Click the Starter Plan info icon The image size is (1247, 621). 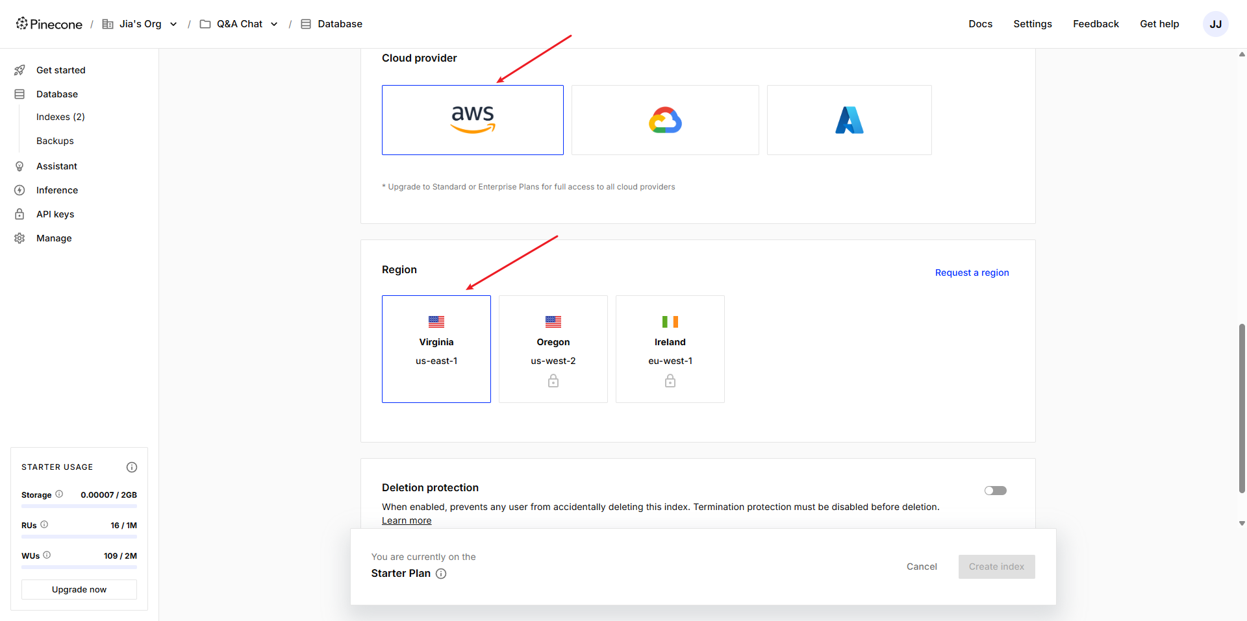tap(441, 574)
